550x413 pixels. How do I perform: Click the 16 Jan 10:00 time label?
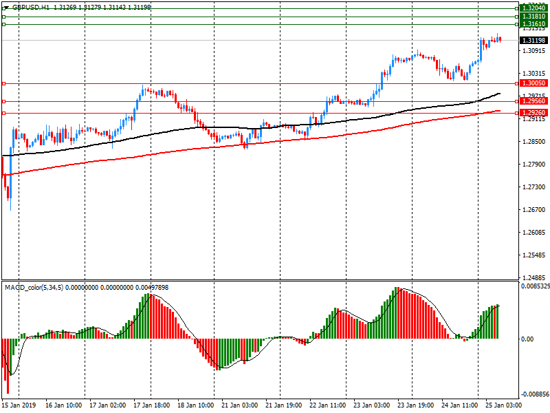(x=63, y=405)
